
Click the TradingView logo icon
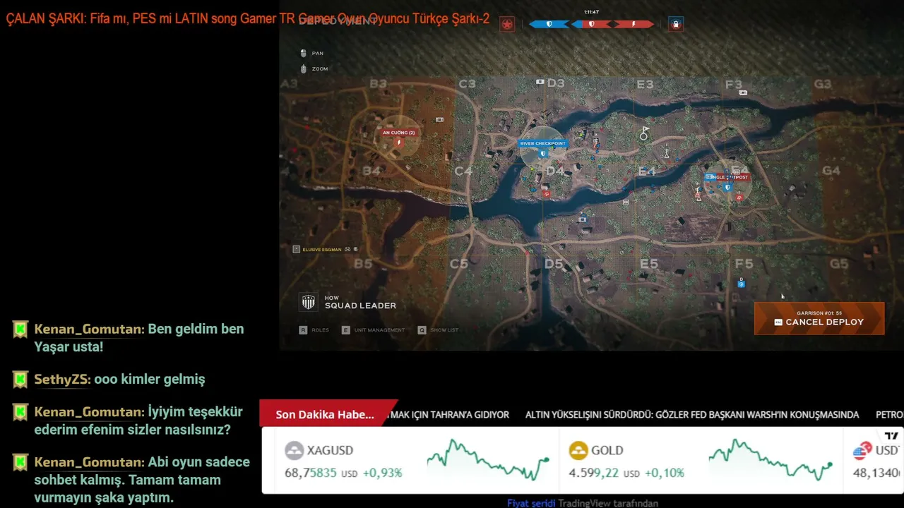(x=891, y=436)
